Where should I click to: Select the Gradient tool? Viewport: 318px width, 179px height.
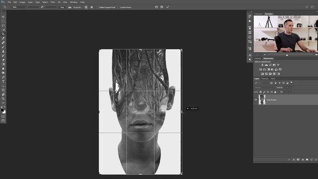pyautogui.click(x=3, y=64)
